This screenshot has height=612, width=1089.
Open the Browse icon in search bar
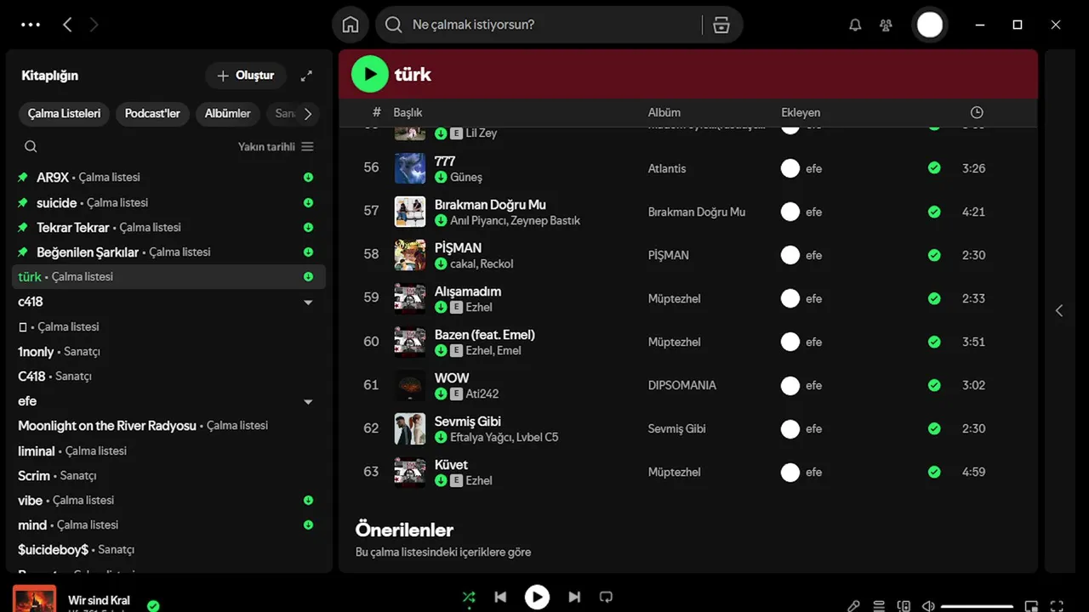pos(721,25)
